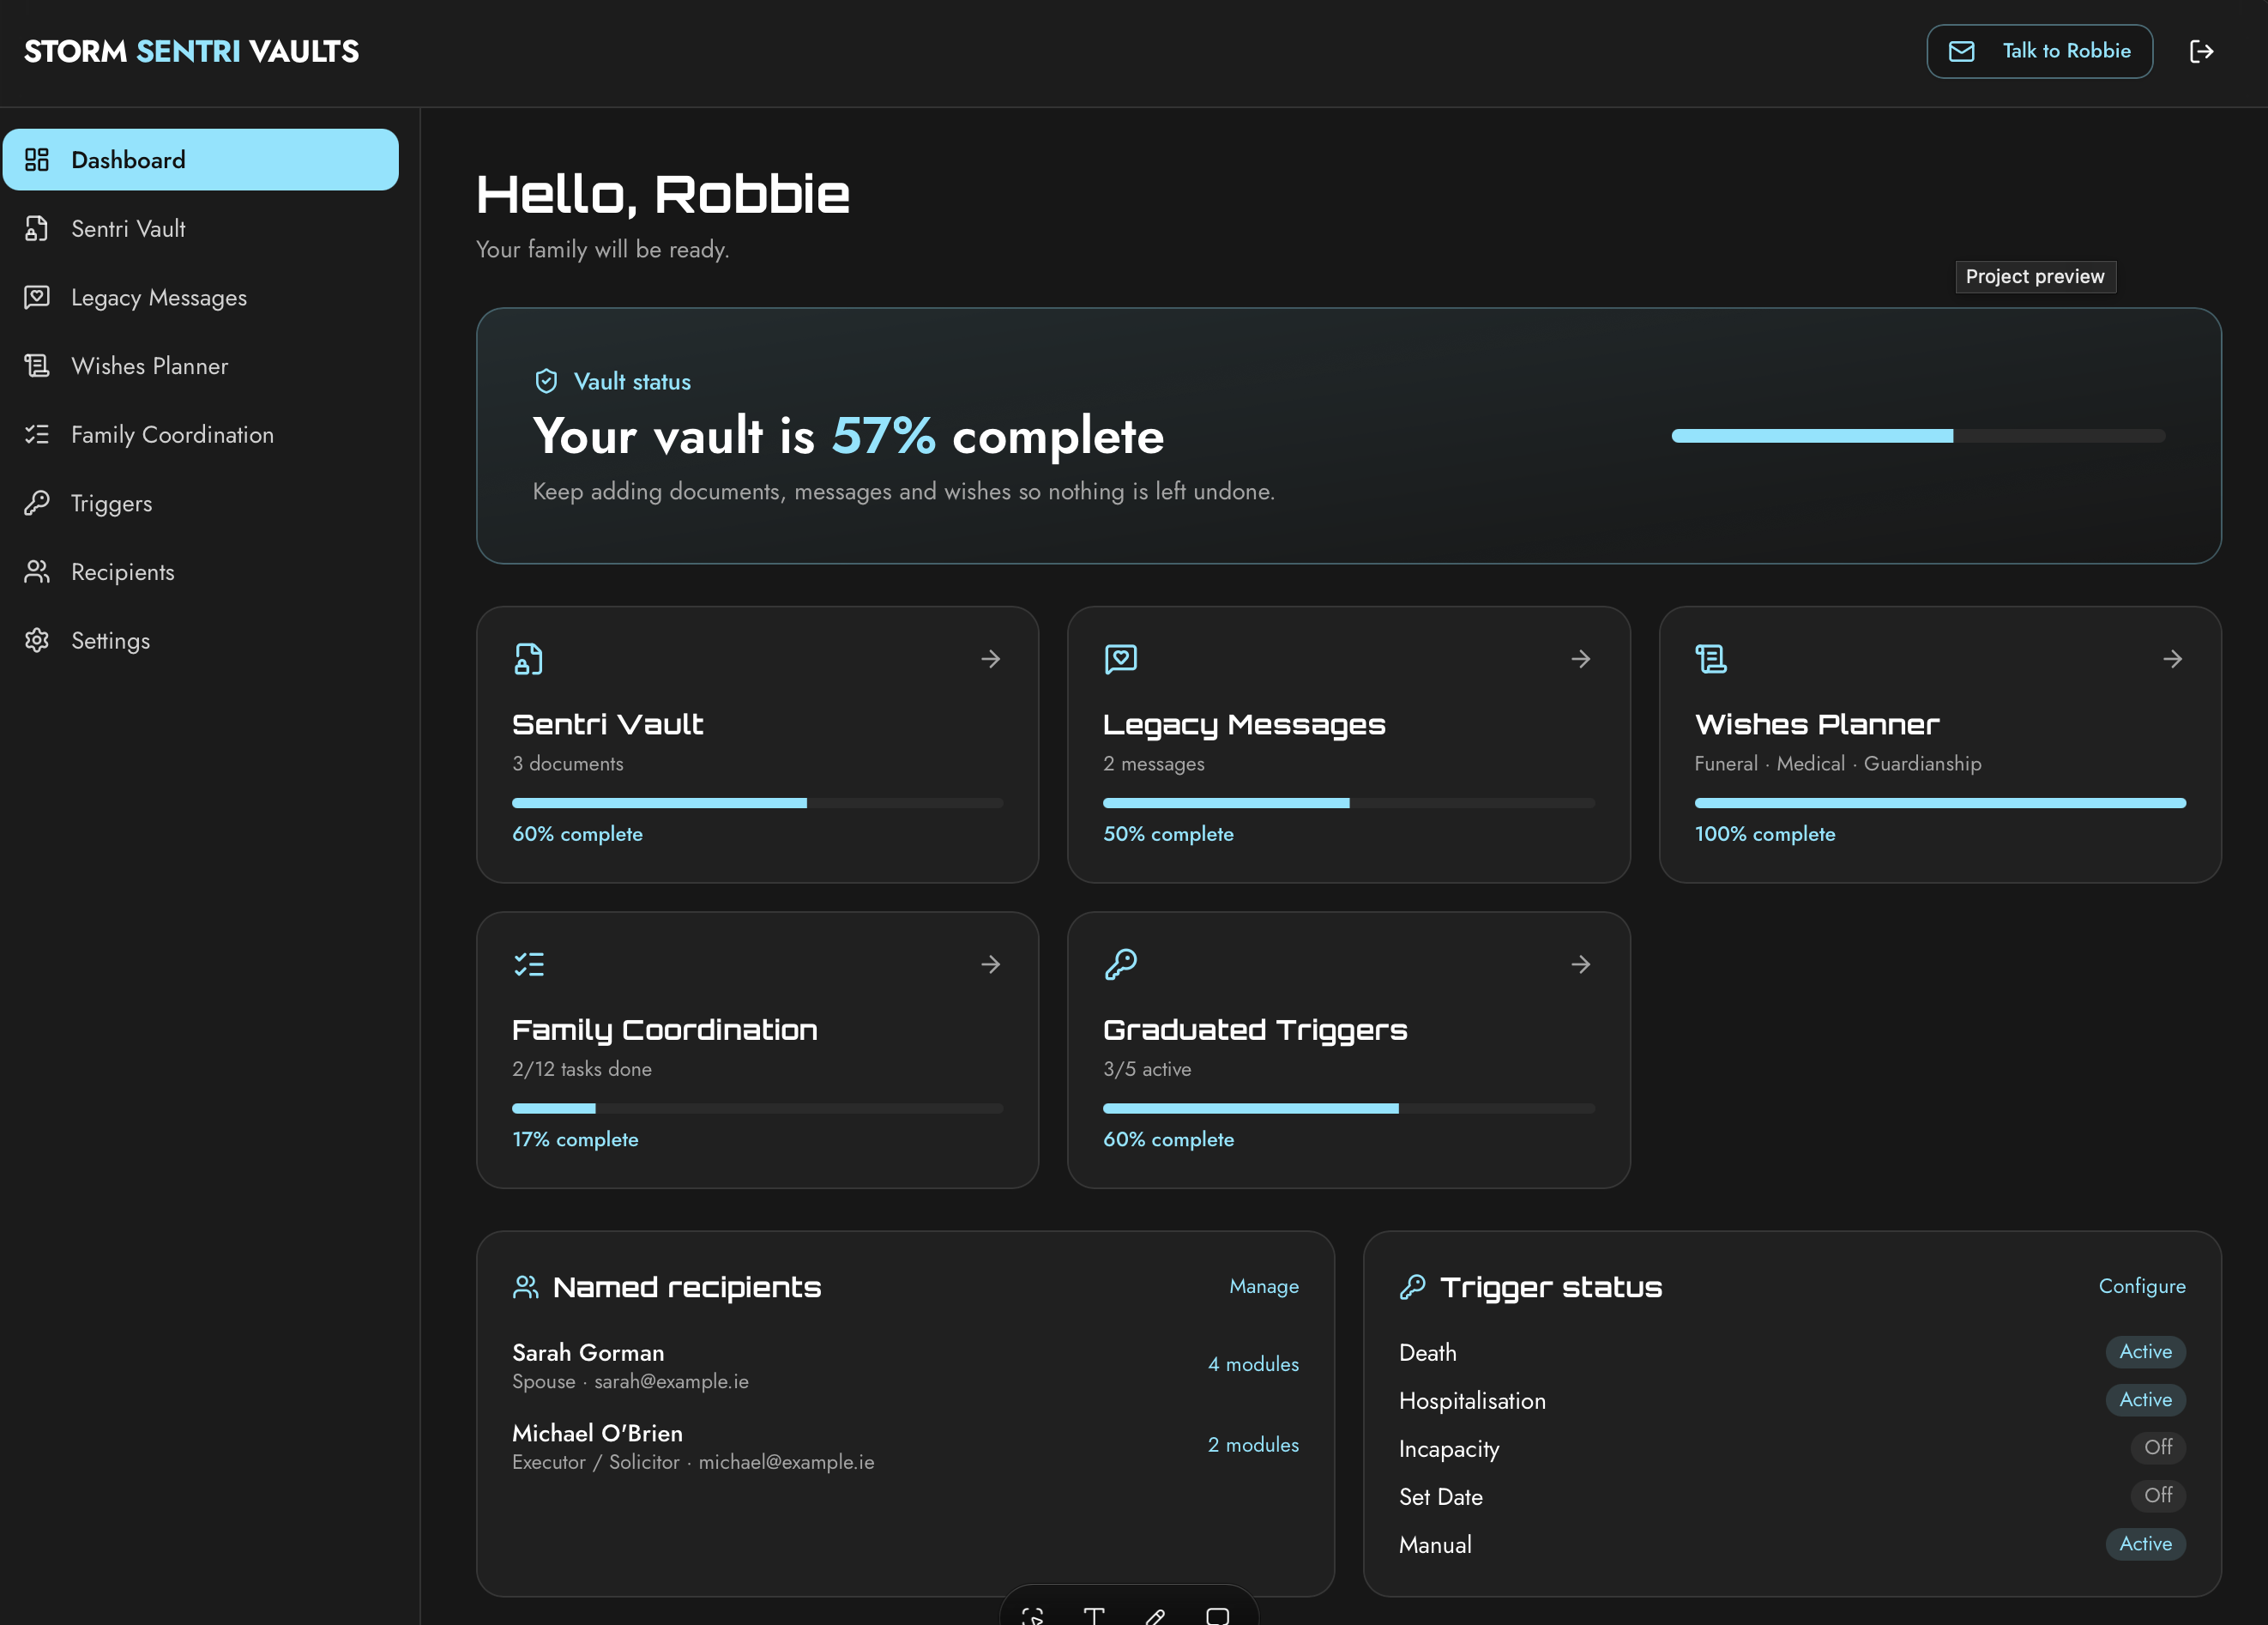Viewport: 2268px width, 1625px height.
Task: Open Sentri Vault card via its arrow
Action: point(990,659)
